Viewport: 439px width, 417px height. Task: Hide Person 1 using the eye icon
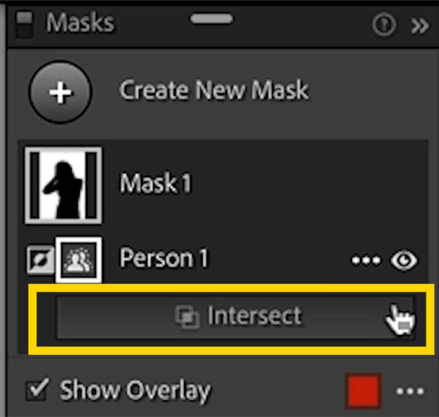404,260
